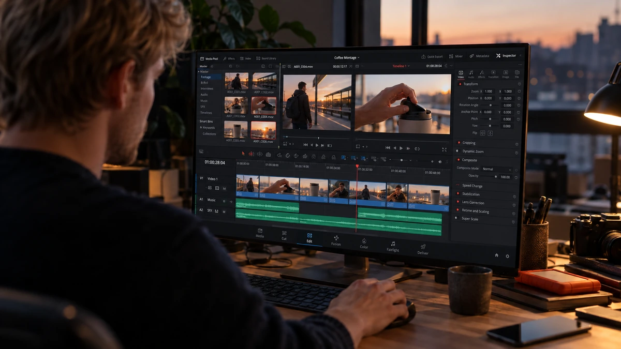621x349 pixels.
Task: Switch to the Cut page
Action: click(x=284, y=235)
